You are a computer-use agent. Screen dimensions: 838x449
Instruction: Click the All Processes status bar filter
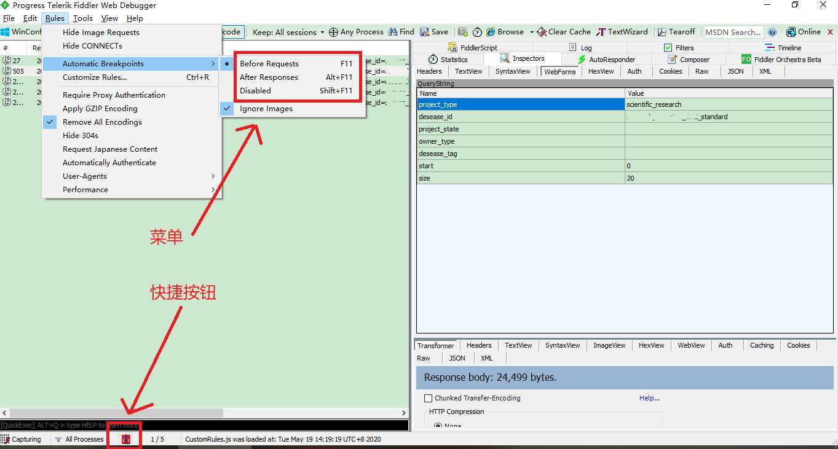click(x=78, y=439)
